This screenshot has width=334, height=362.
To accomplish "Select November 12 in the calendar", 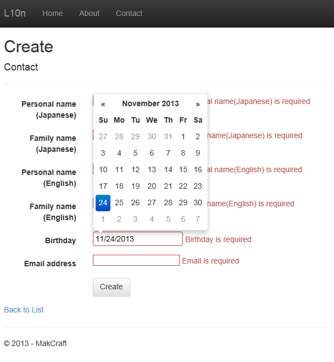I will tap(135, 169).
